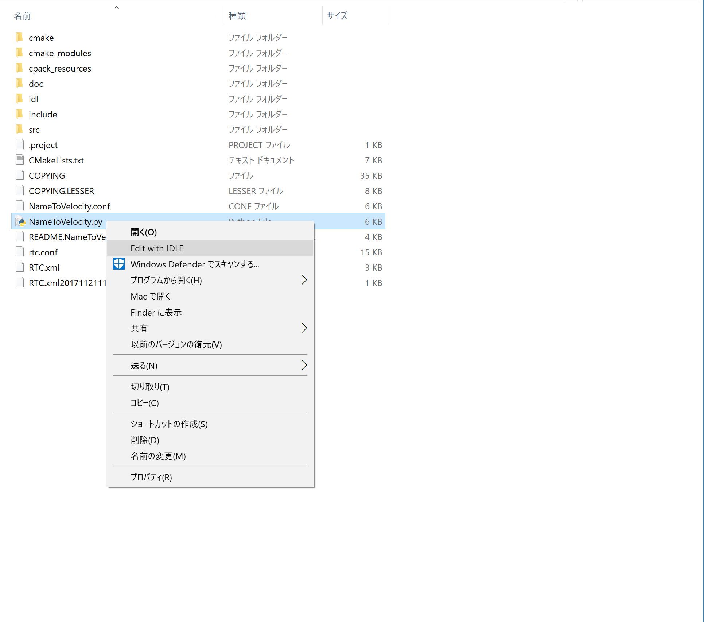Image resolution: width=704 pixels, height=622 pixels.
Task: Expand the 送る submenu arrow
Action: point(304,365)
